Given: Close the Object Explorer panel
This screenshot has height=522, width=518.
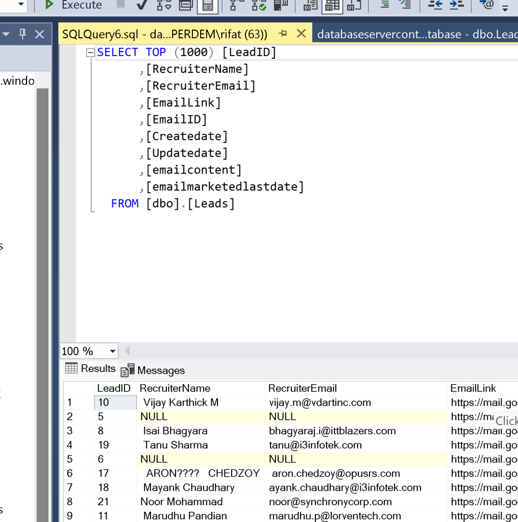Looking at the screenshot, I should (x=40, y=34).
